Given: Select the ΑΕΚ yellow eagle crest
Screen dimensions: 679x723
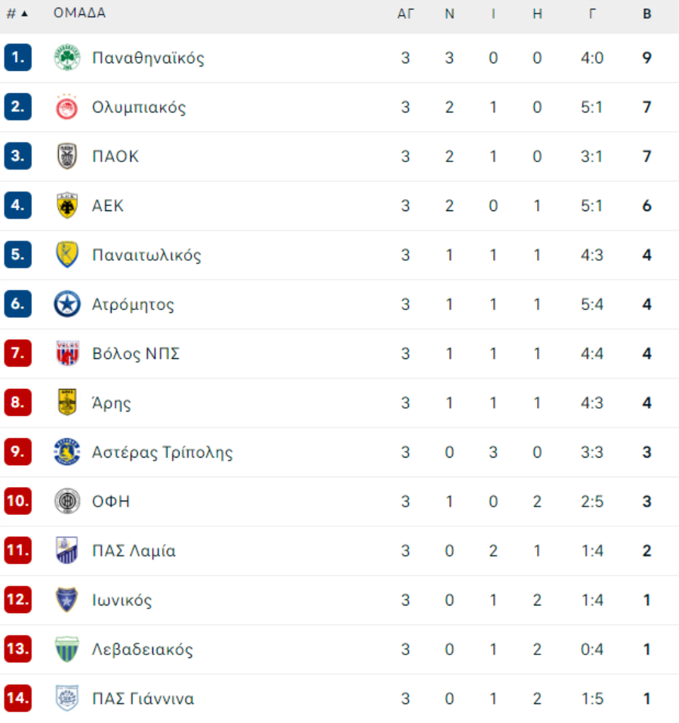Looking at the screenshot, I should [x=67, y=205].
